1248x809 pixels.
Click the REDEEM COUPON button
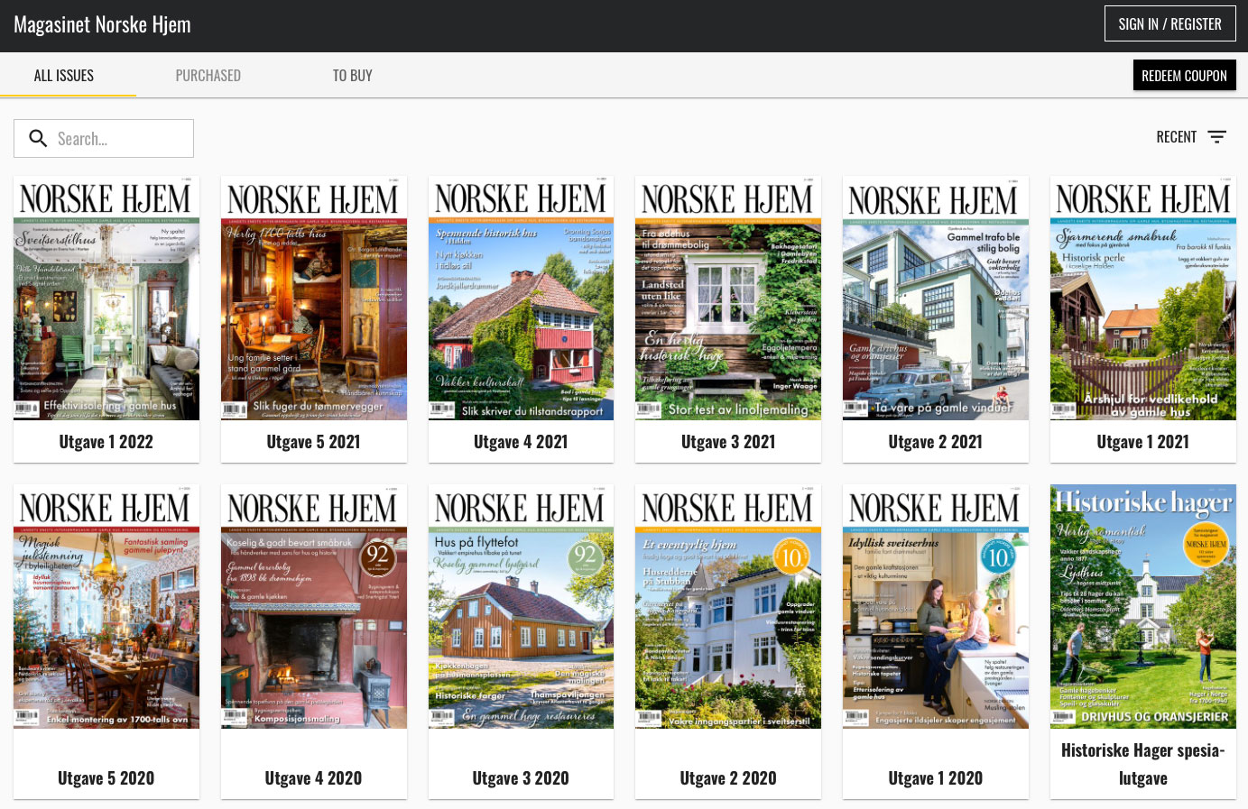[1185, 76]
